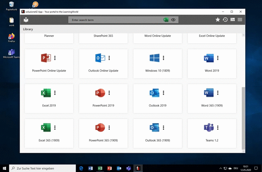Click the DEU language indicator
This screenshot has width=262, height=172.
(236, 168)
